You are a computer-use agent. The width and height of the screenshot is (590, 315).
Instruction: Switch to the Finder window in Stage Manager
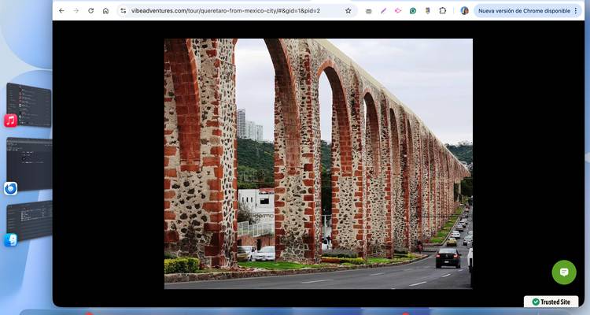(x=29, y=220)
